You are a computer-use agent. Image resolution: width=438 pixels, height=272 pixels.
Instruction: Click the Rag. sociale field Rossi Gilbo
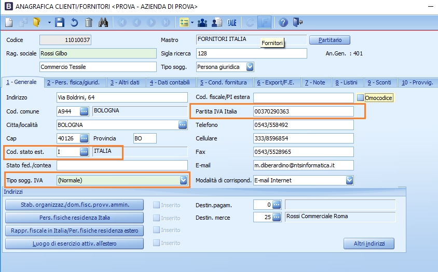pyautogui.click(x=98, y=53)
